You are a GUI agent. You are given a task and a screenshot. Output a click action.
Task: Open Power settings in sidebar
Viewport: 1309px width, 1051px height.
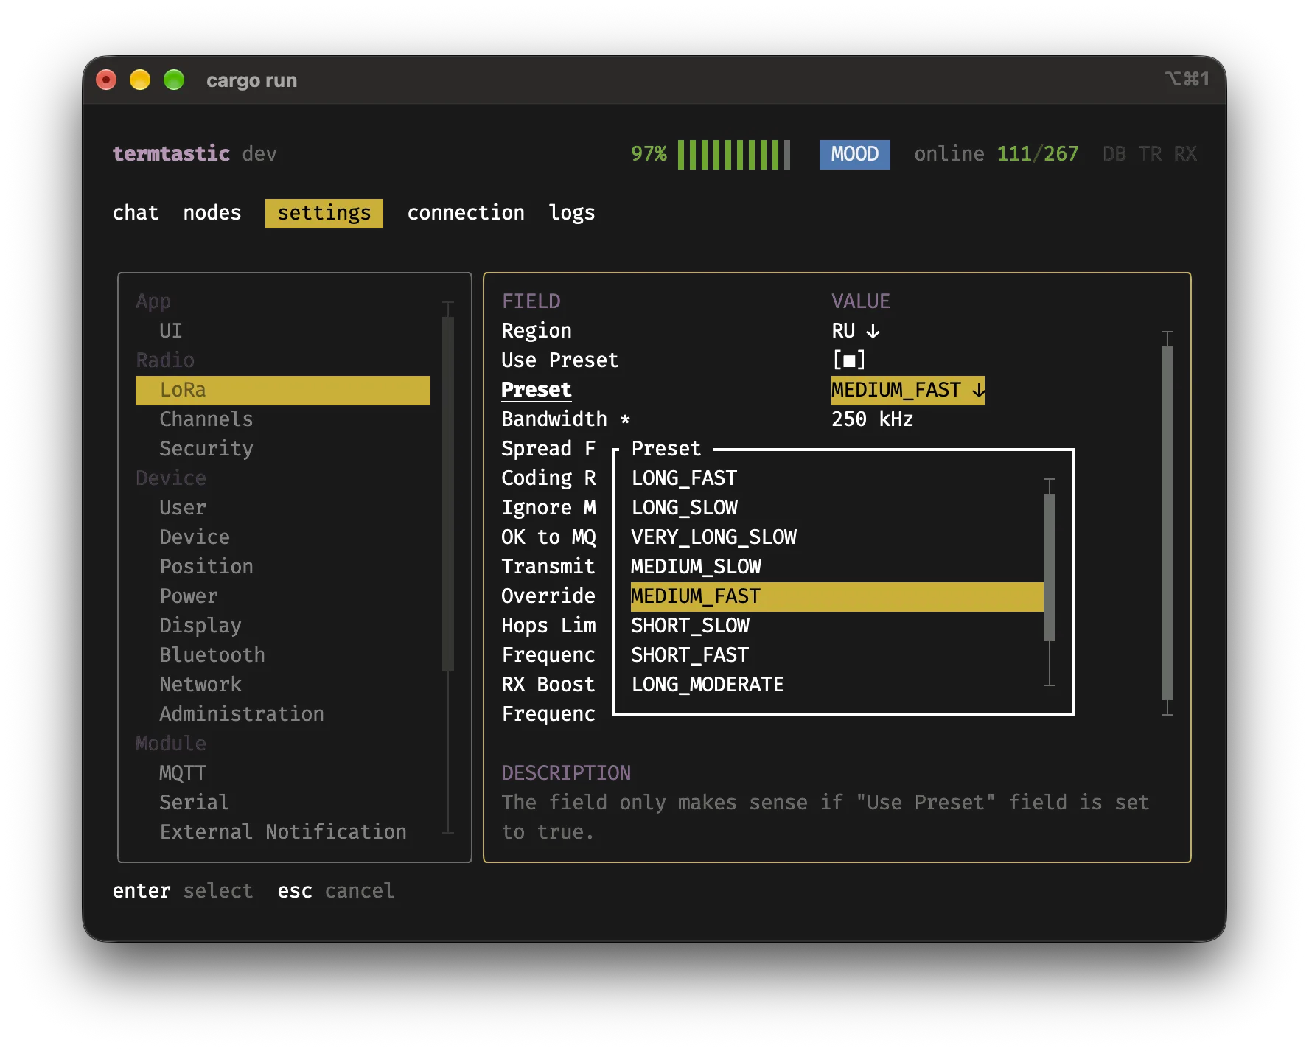tap(189, 596)
